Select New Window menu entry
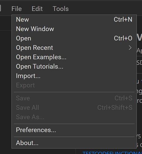 tap(74, 29)
